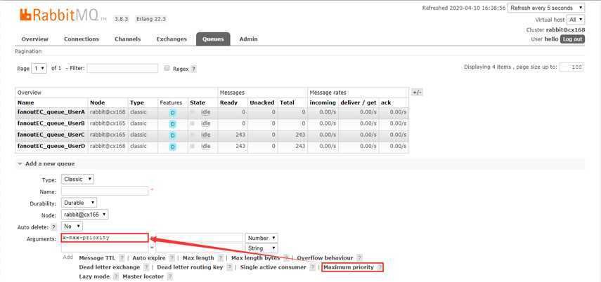Go to the Channels tab

128,39
